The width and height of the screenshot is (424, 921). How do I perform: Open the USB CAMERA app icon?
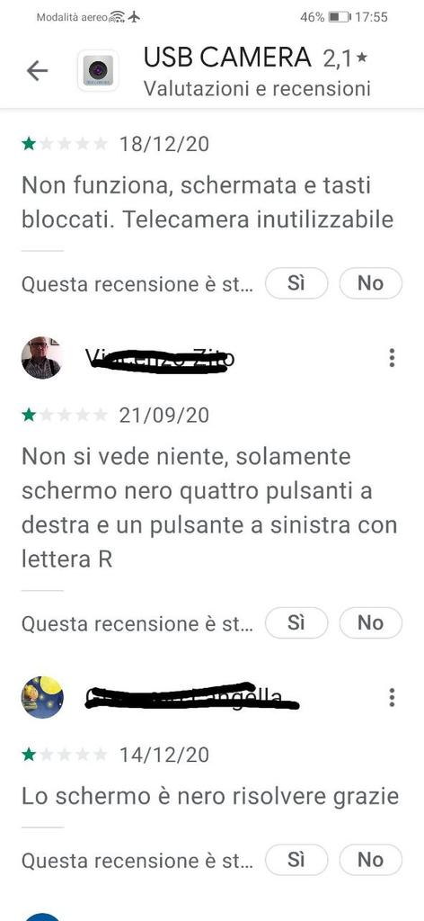(x=98, y=70)
